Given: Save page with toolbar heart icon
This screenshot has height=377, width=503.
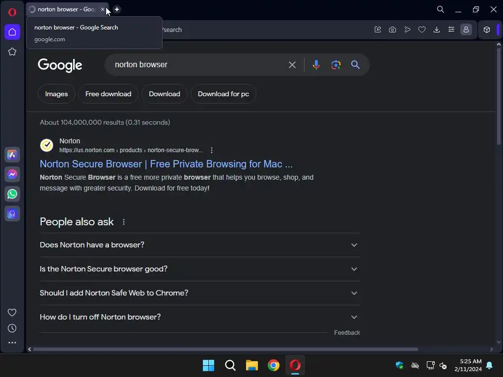Looking at the screenshot, I should point(422,29).
